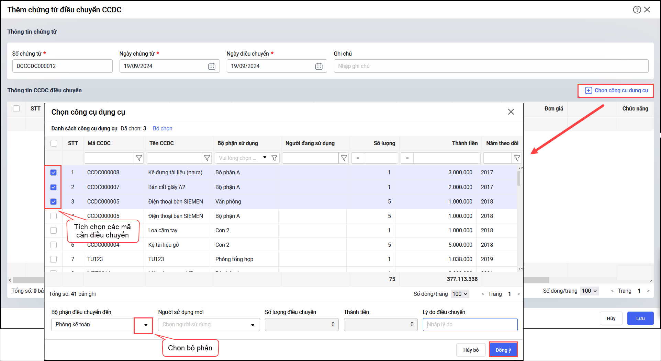
Task: Click filter icon for Năm theo dõi column
Action: click(x=517, y=158)
